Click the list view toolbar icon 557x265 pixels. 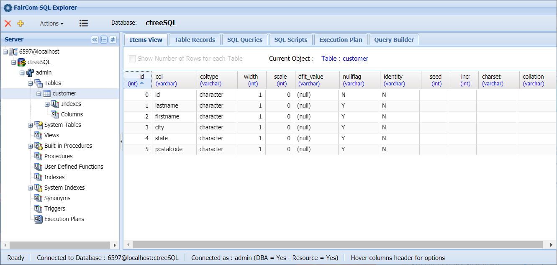point(84,23)
